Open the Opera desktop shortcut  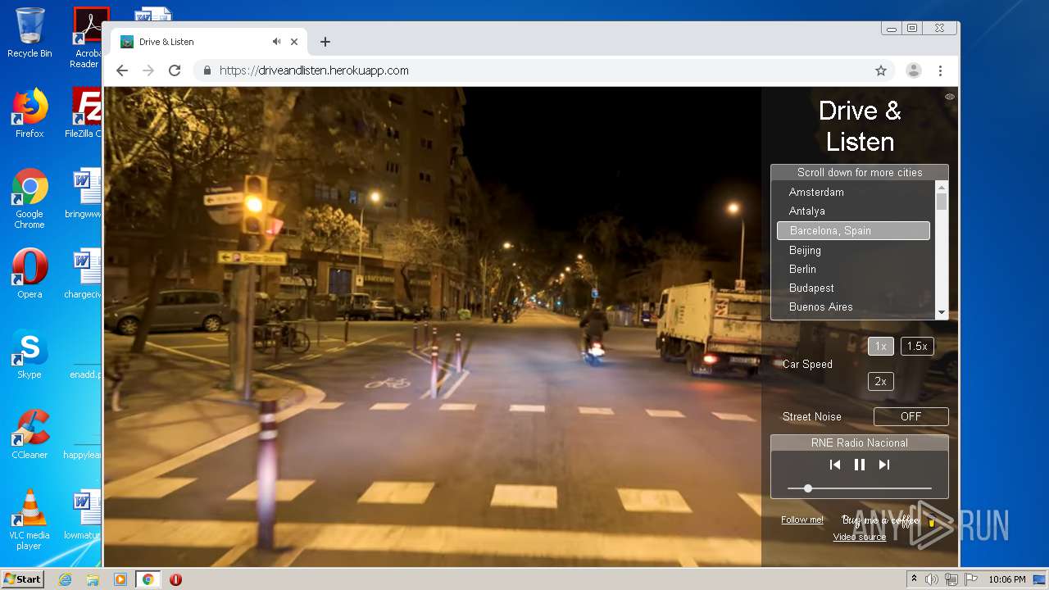click(x=30, y=273)
